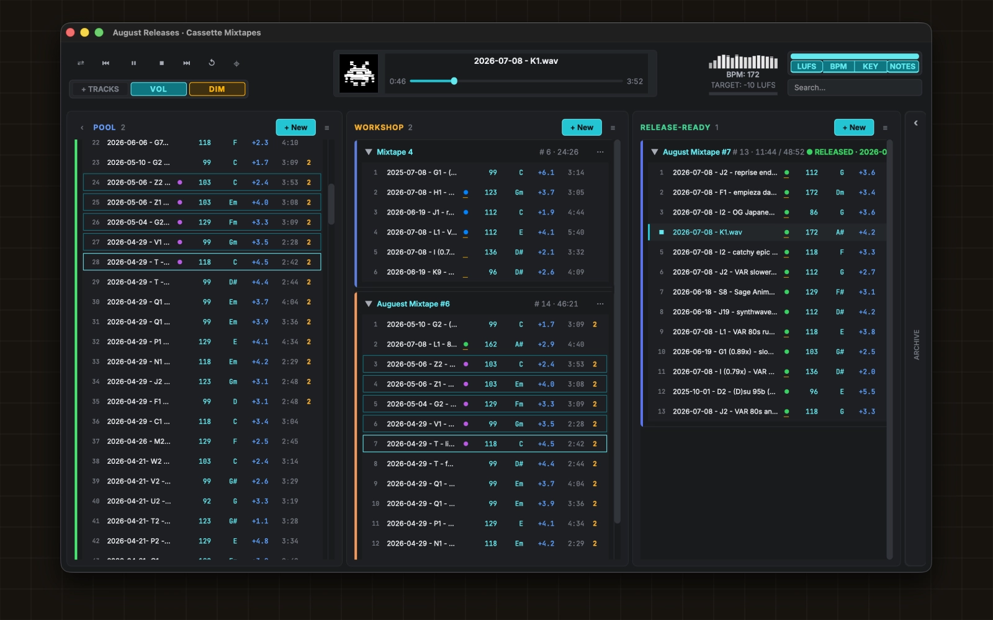Click green dot on 2025-10-01 - D2 row

pyautogui.click(x=787, y=392)
